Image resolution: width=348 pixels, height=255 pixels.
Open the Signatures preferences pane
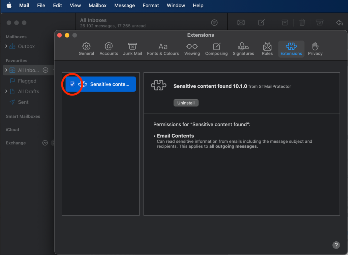243,49
